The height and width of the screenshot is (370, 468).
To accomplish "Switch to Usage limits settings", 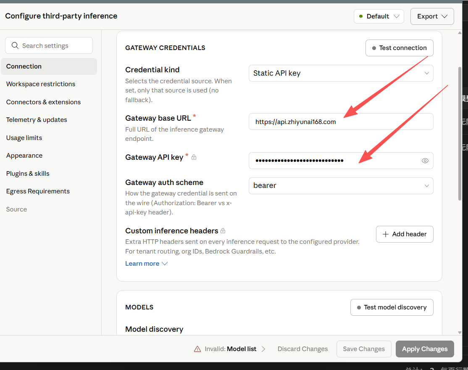I will 24,138.
